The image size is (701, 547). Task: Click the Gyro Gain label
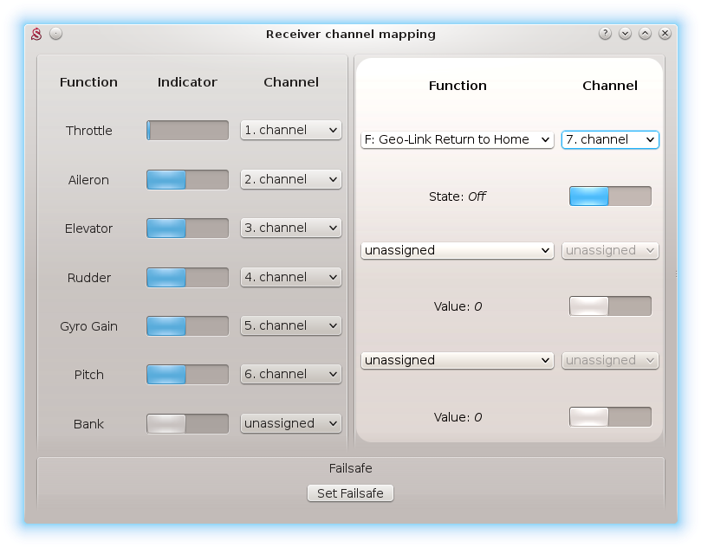point(88,326)
